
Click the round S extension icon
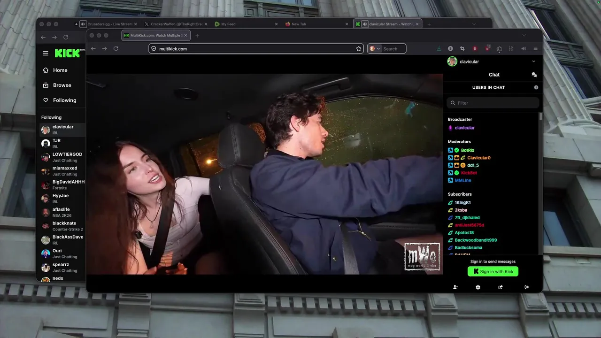pyautogui.click(x=450, y=48)
